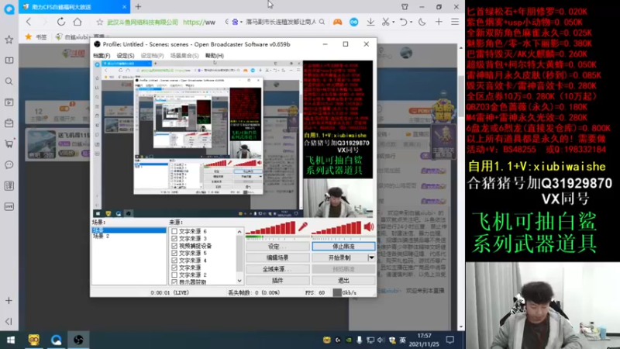Open the blue round extension icon
This screenshot has width=620, height=349.
(x=354, y=22)
